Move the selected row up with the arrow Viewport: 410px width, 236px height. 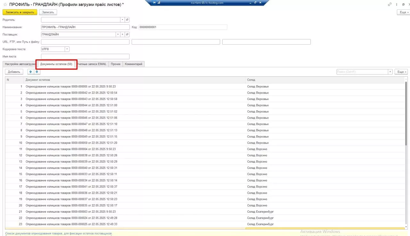pos(31,72)
